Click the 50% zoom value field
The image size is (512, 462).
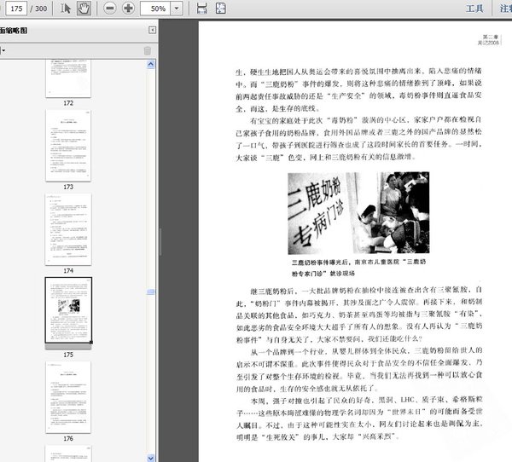157,9
